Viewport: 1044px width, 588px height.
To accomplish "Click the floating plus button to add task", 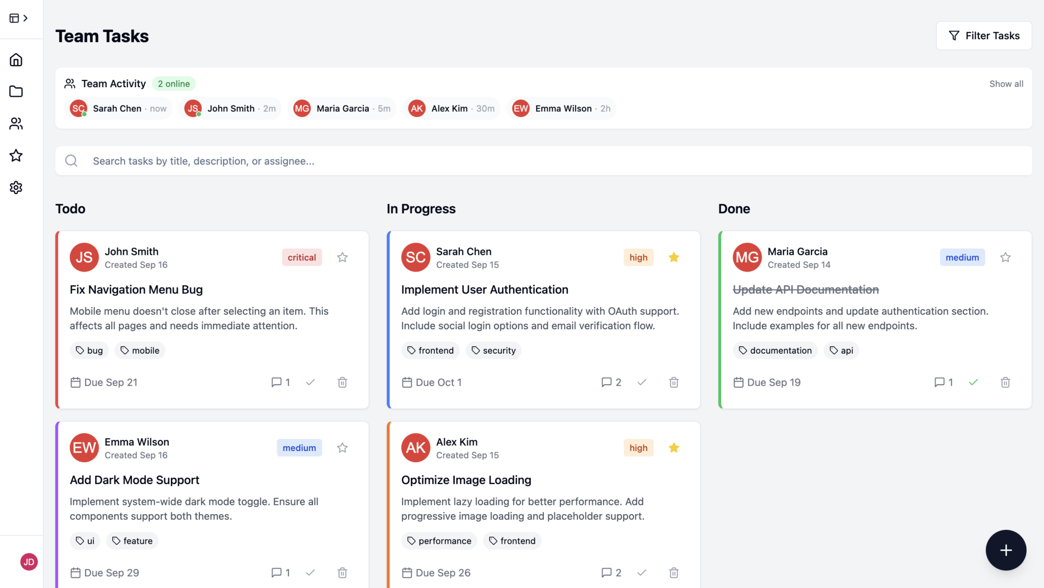I will (x=1006, y=550).
